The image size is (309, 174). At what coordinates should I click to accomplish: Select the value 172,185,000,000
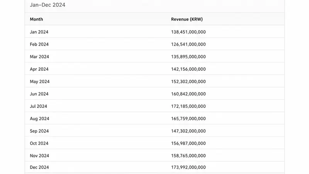point(188,106)
